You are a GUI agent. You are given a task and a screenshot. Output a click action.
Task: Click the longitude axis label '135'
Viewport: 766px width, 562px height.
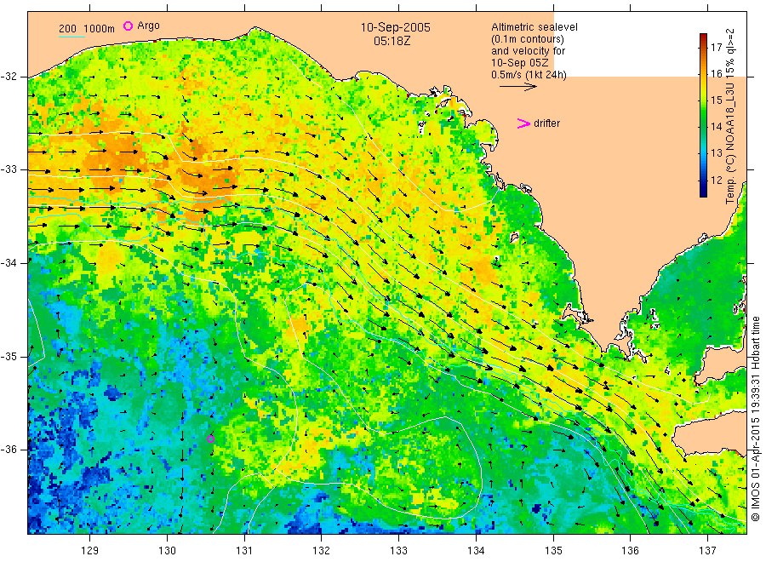point(553,551)
